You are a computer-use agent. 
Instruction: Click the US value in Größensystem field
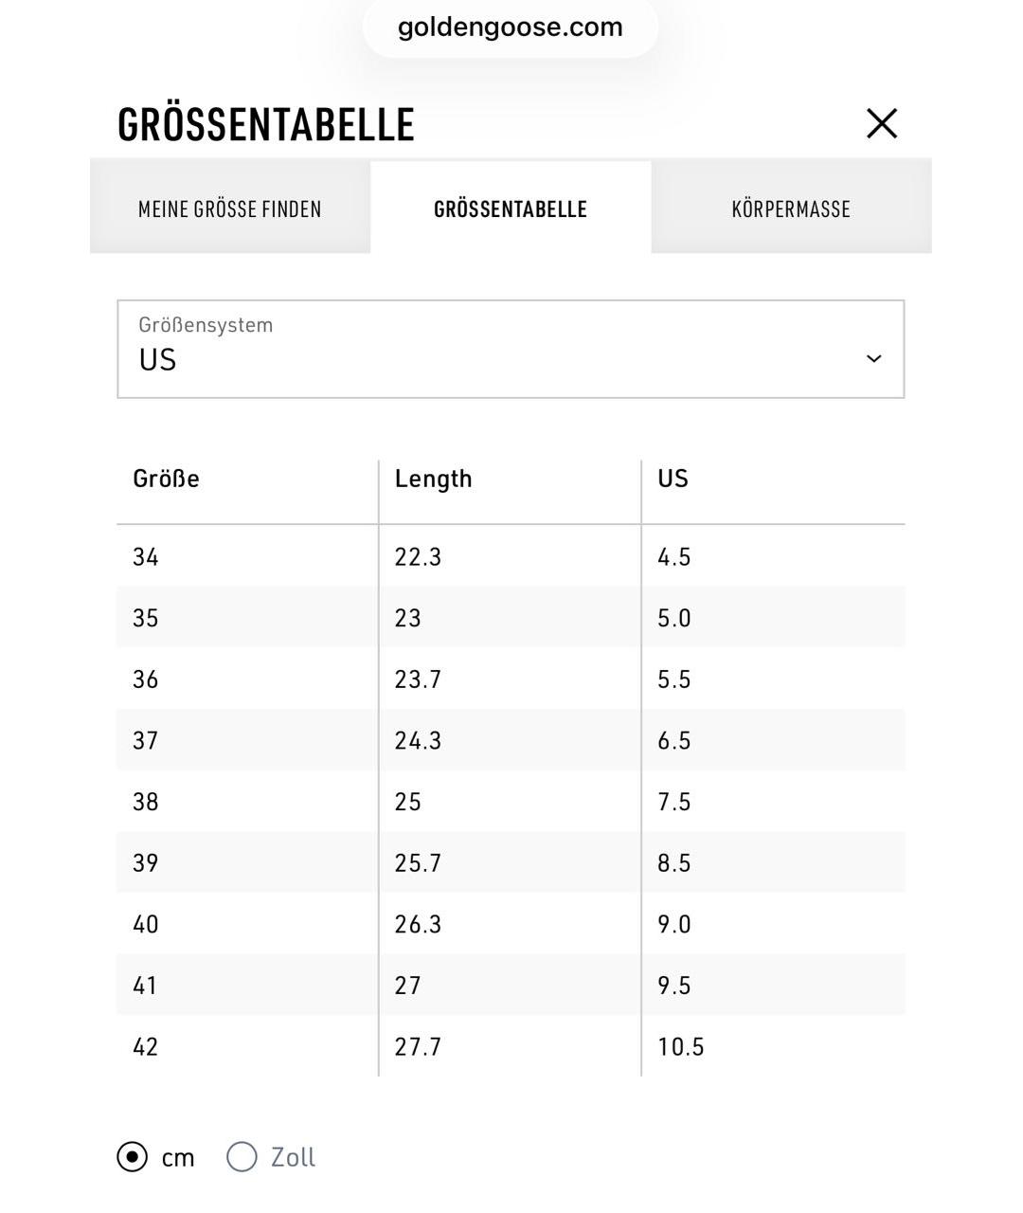coord(157,360)
